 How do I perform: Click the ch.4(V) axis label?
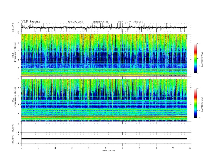pyautogui.click(x=13, y=139)
